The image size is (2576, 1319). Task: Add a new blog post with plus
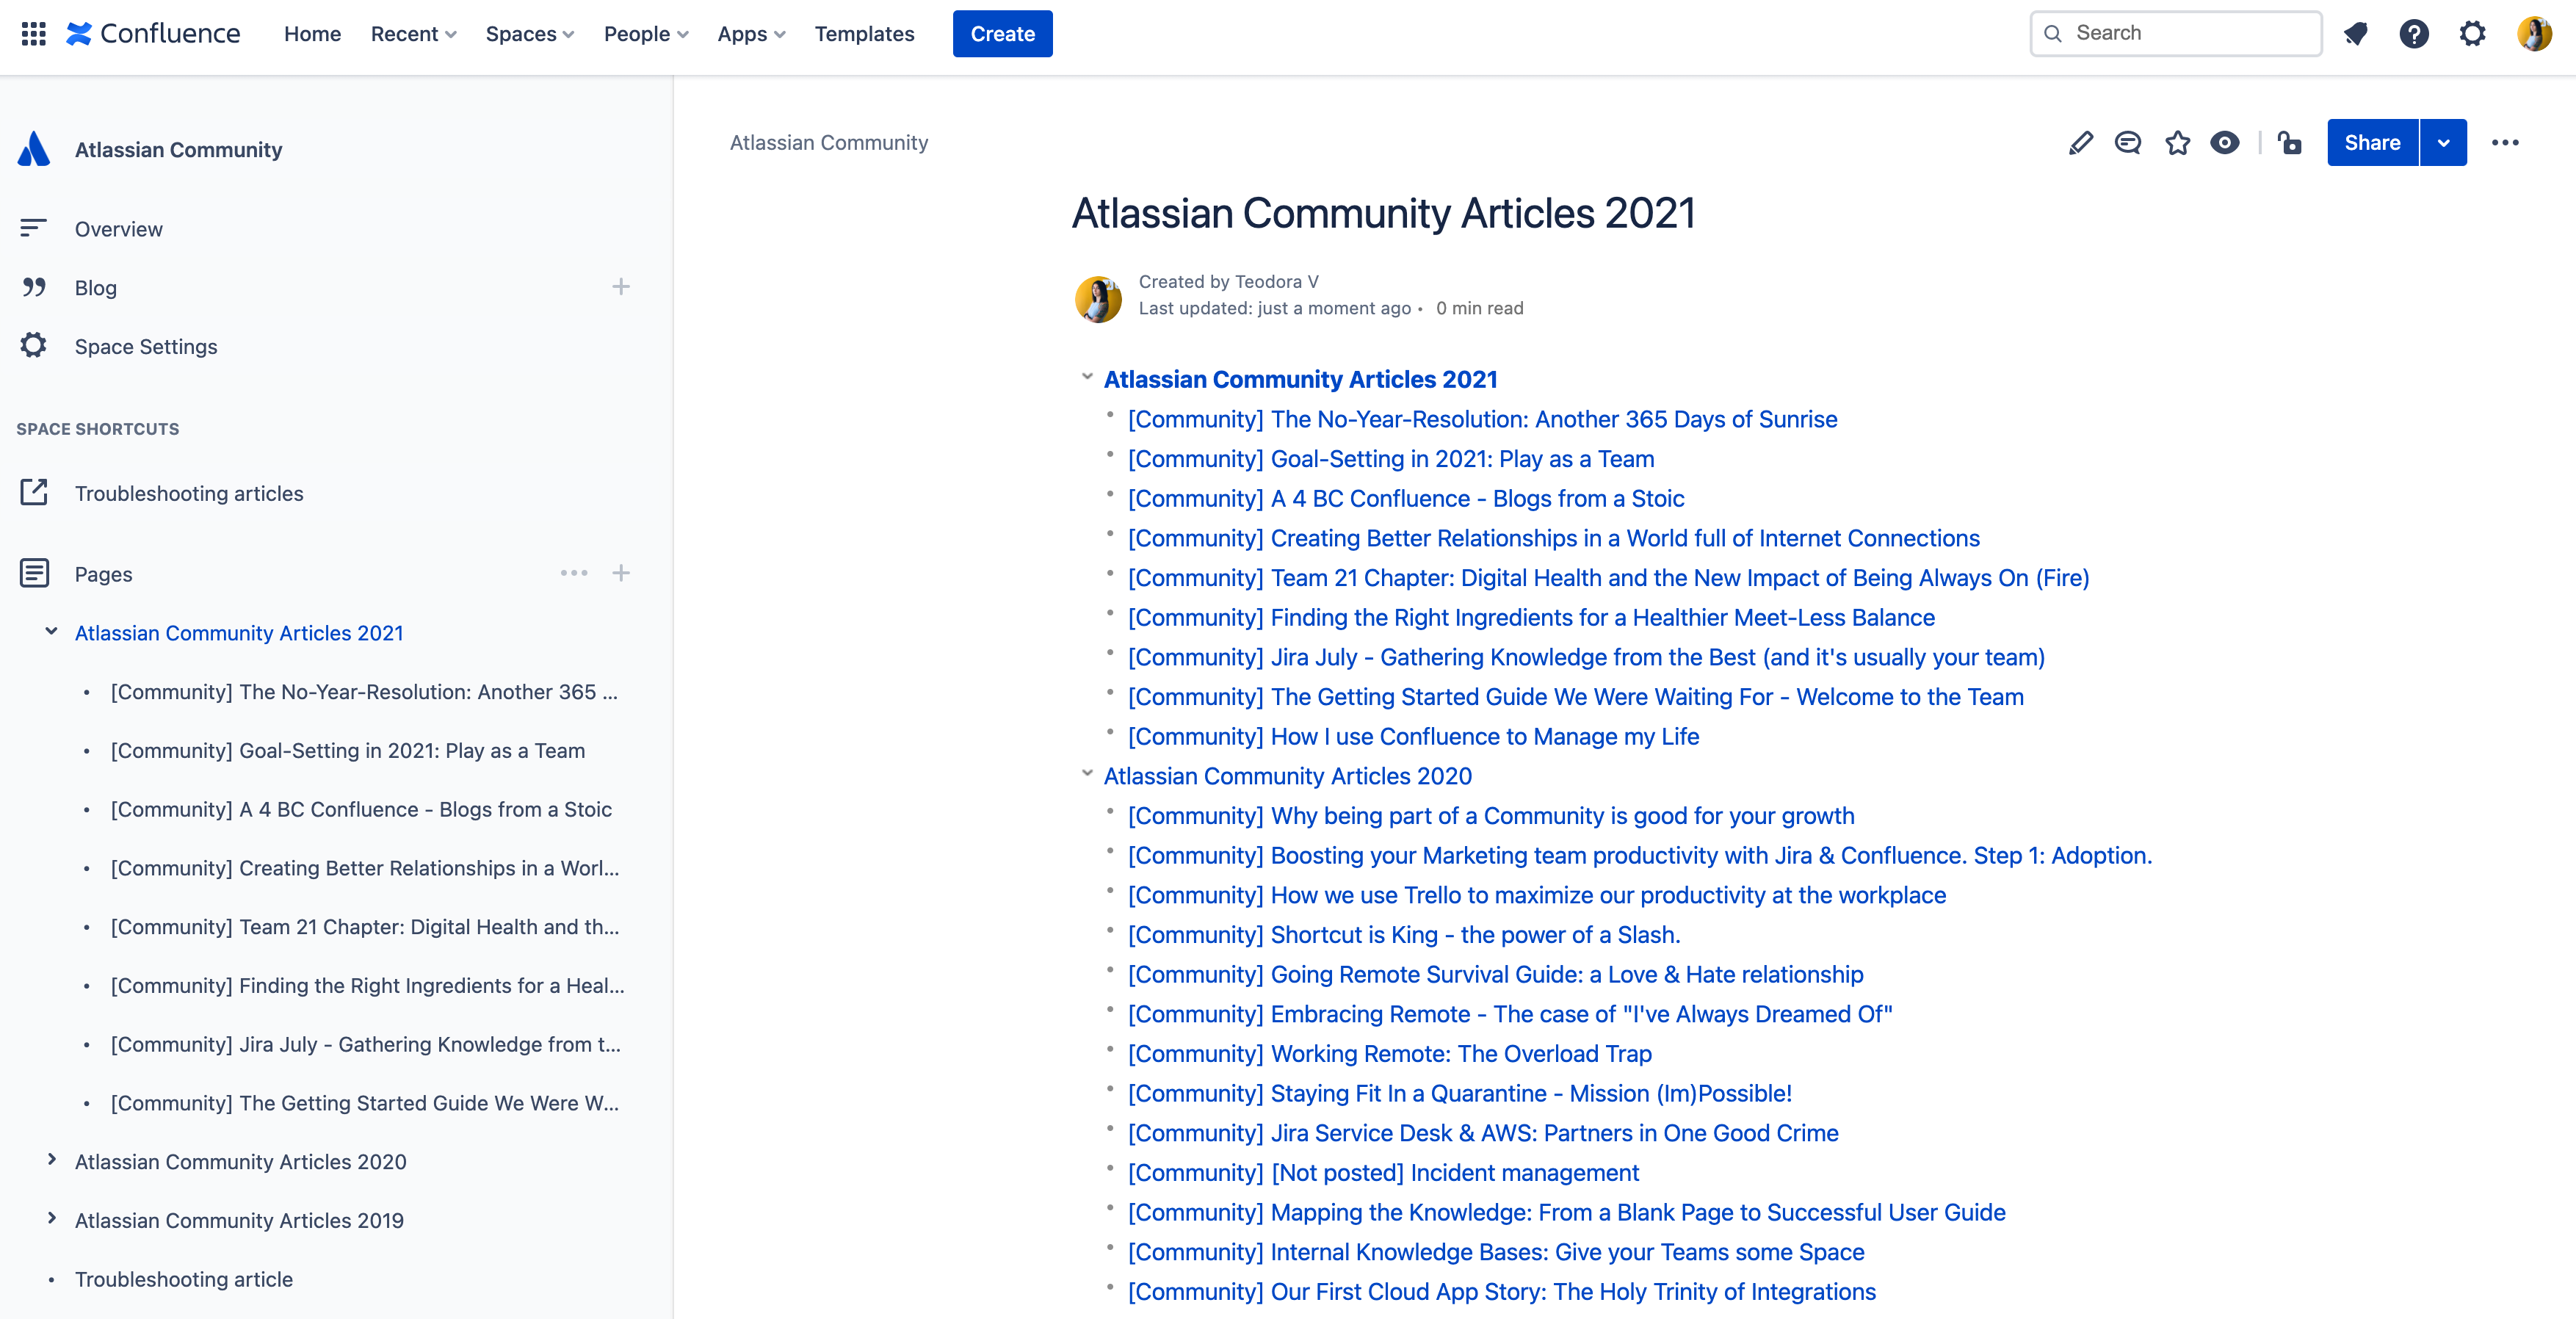pyautogui.click(x=621, y=288)
